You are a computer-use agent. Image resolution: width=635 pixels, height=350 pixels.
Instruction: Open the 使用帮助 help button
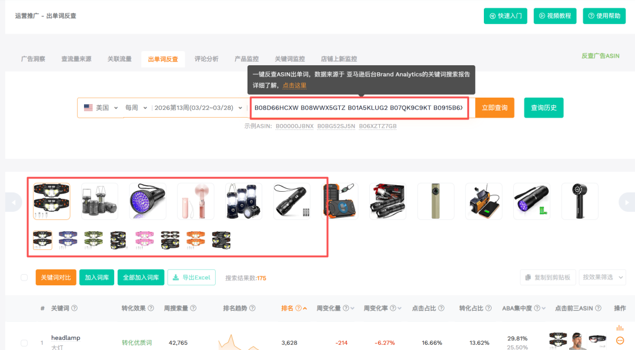pyautogui.click(x=604, y=16)
